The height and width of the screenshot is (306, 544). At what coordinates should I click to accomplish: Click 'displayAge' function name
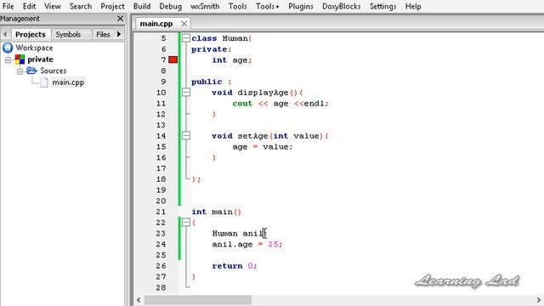[263, 93]
